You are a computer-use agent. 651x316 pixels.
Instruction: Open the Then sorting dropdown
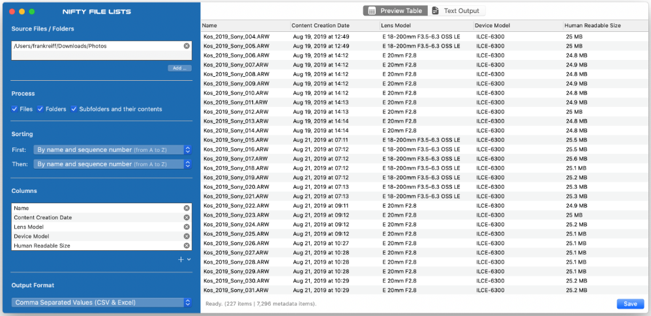112,164
